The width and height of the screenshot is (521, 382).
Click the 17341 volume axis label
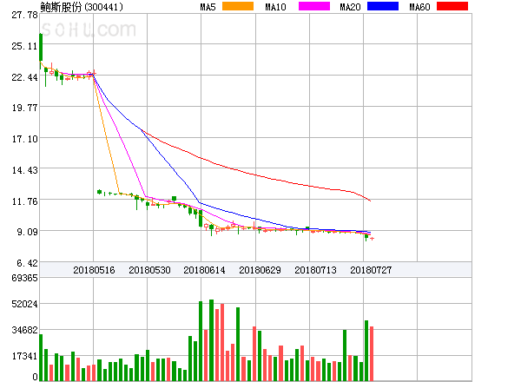(24, 356)
